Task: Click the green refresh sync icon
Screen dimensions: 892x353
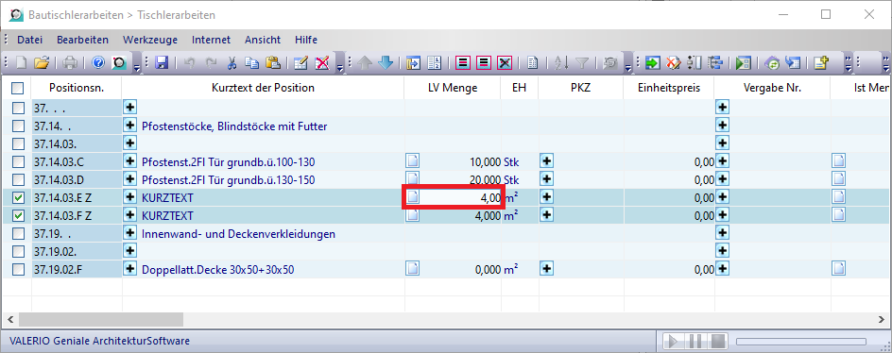Action: pyautogui.click(x=773, y=63)
